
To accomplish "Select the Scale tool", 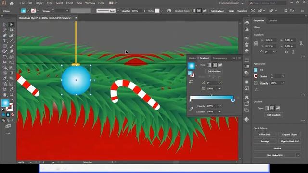I will pos(12,57).
